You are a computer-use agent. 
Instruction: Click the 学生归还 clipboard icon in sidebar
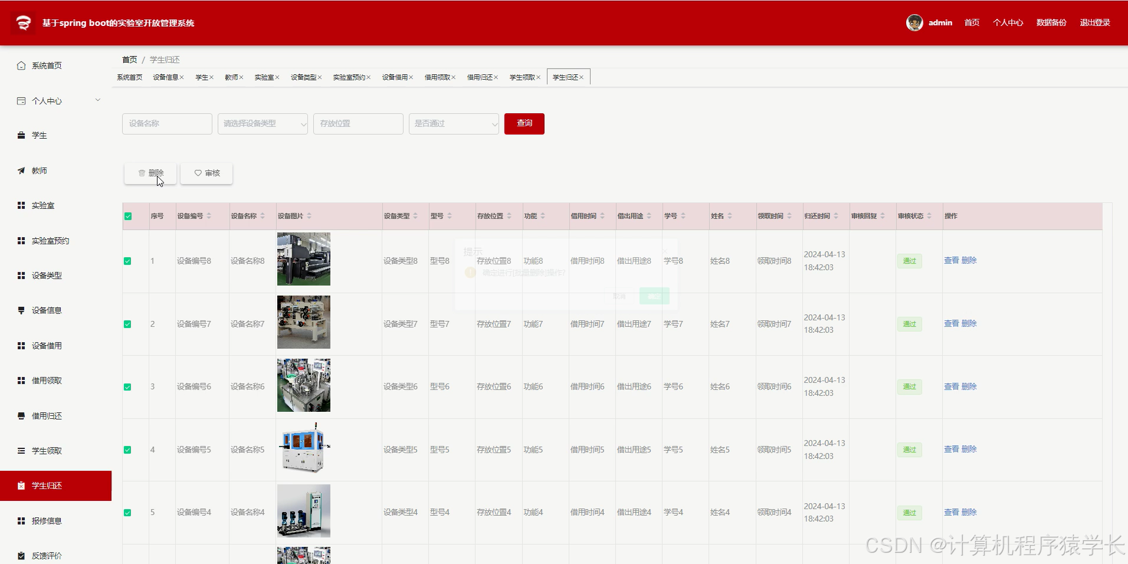click(21, 486)
